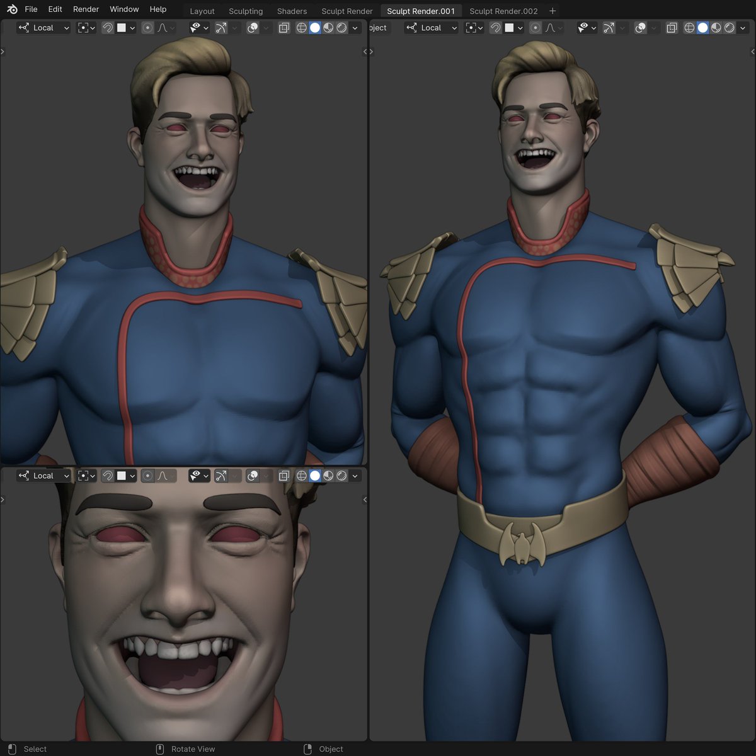Screen dimensions: 756x756
Task: Select solid shading in full-body viewport
Action: 703,28
